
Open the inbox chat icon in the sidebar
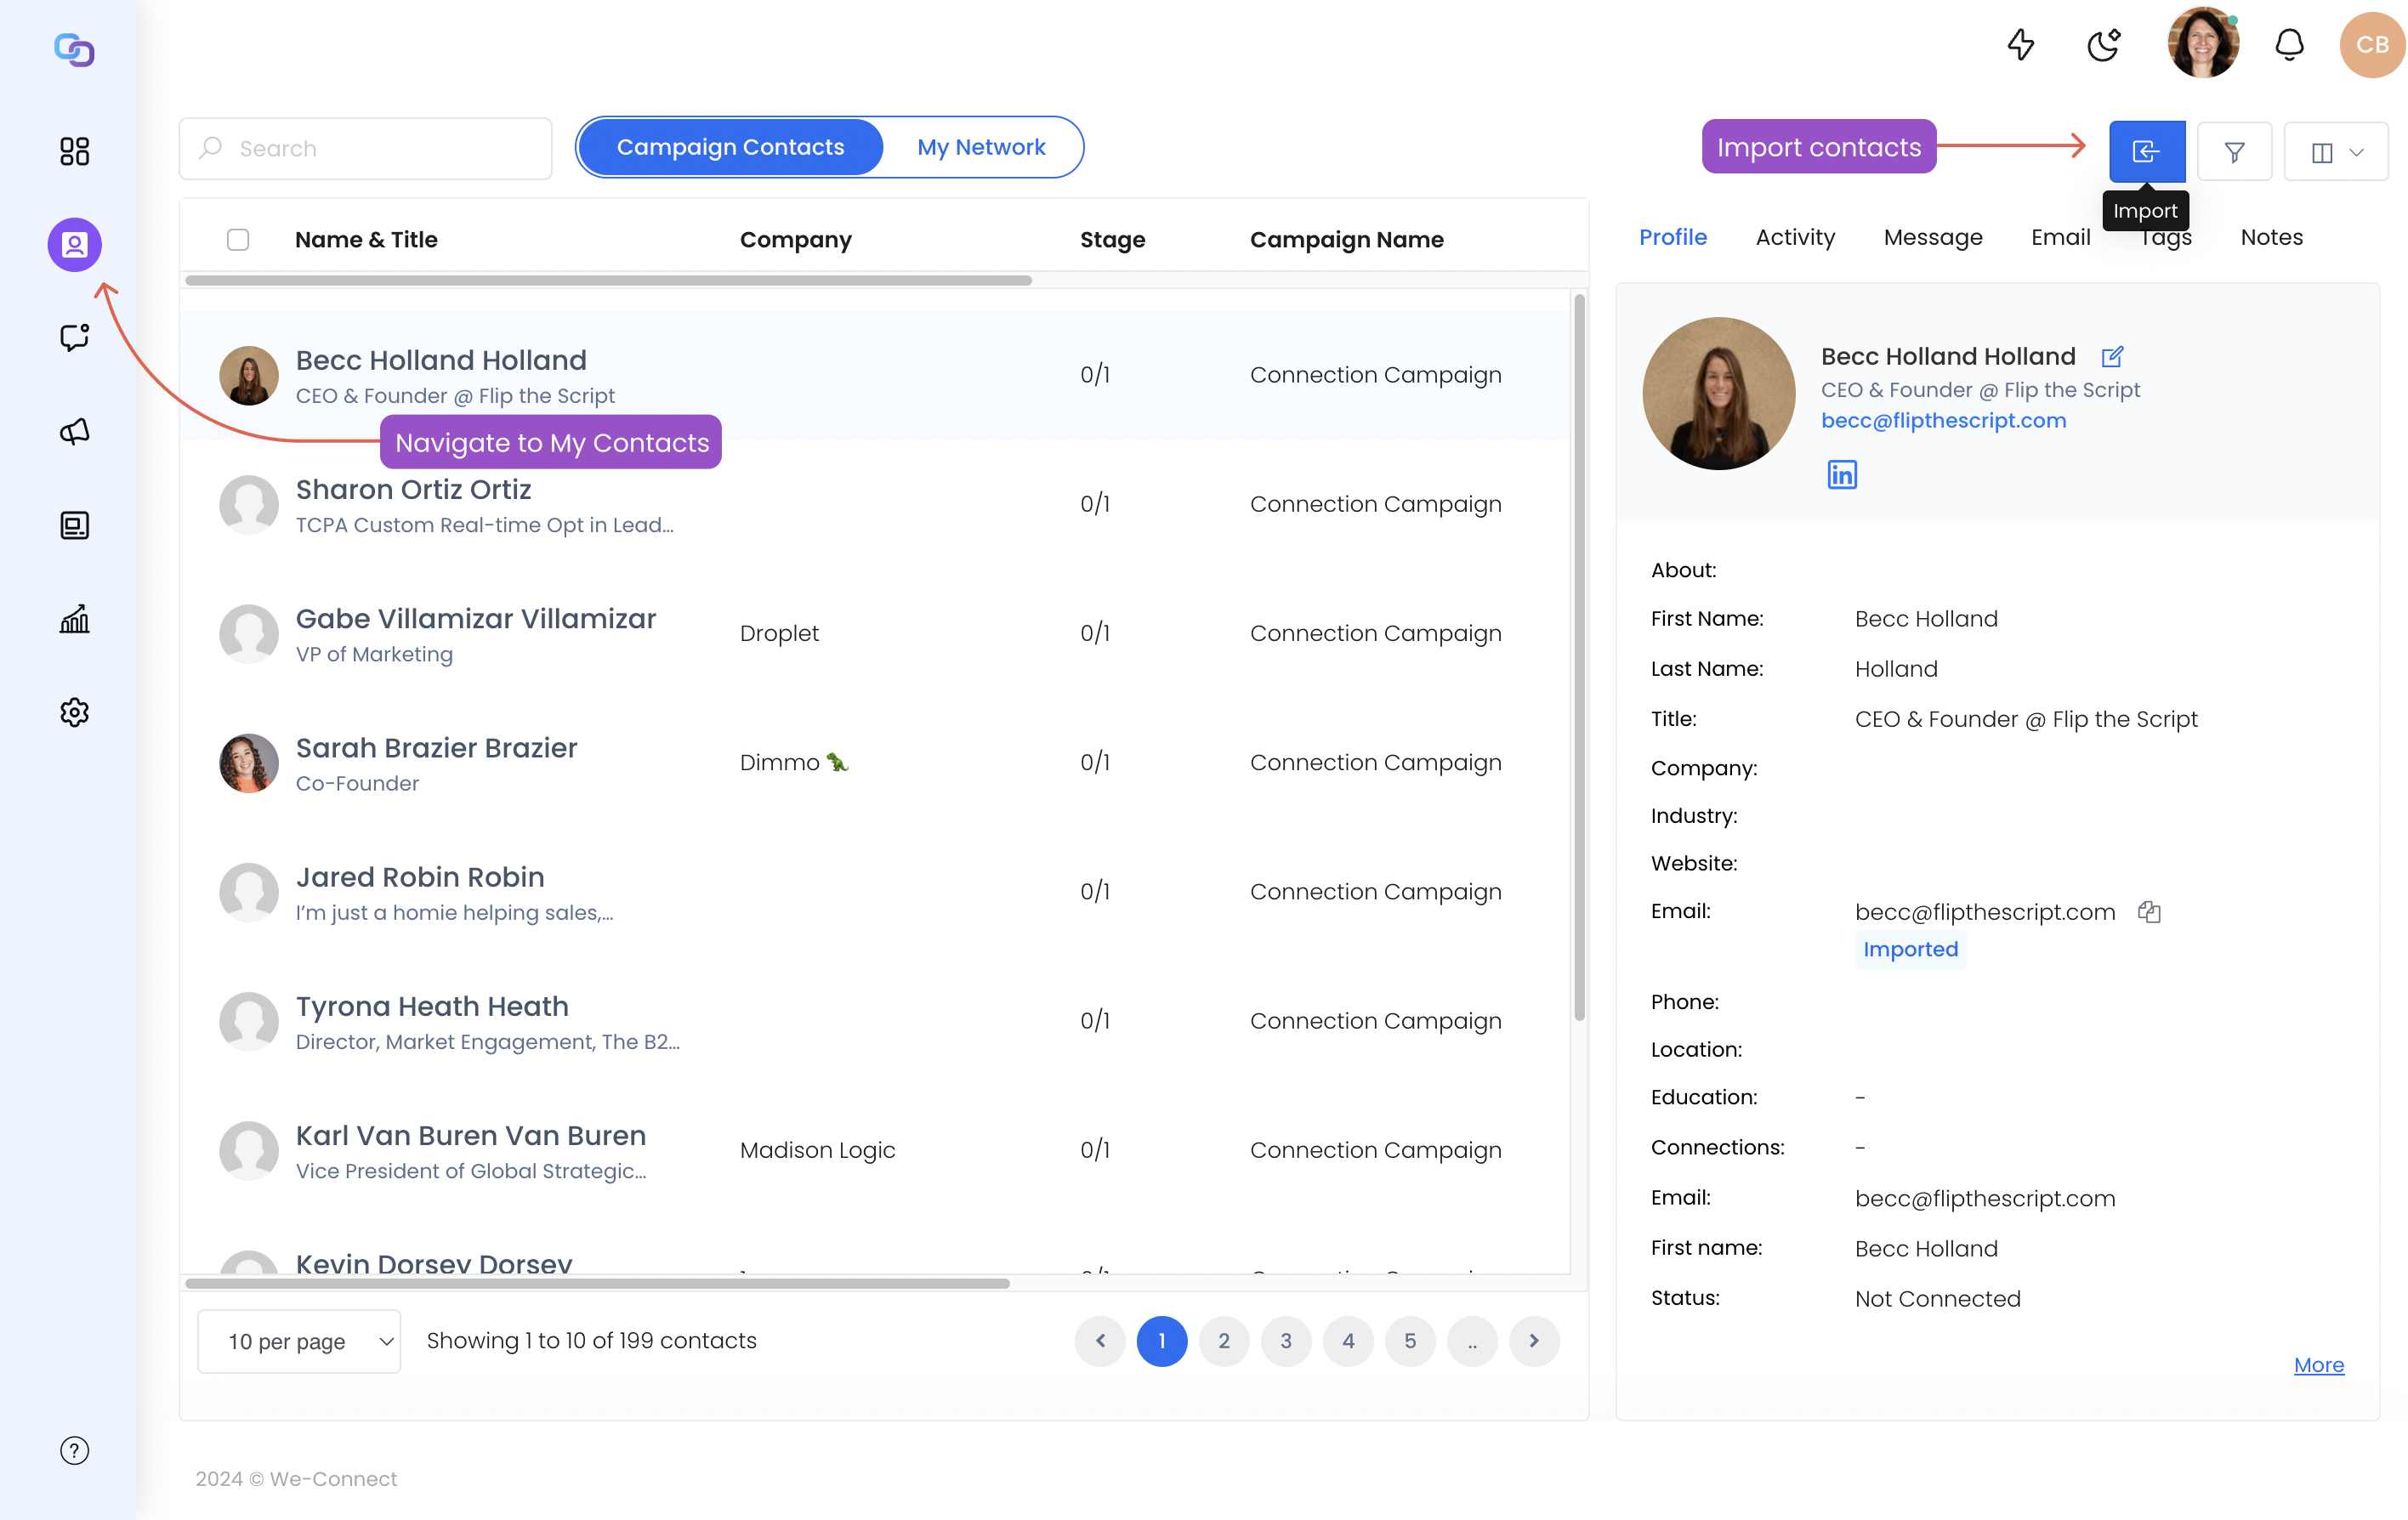(x=74, y=338)
